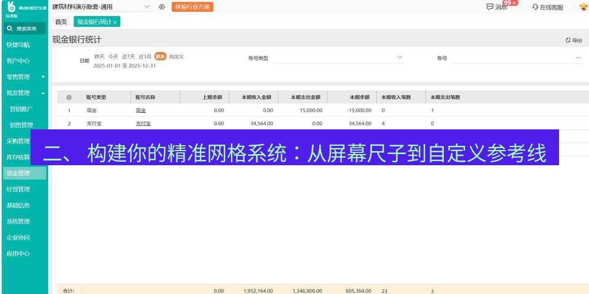Click the user avatar at top right
This screenshot has height=294, width=589.
point(583,7)
